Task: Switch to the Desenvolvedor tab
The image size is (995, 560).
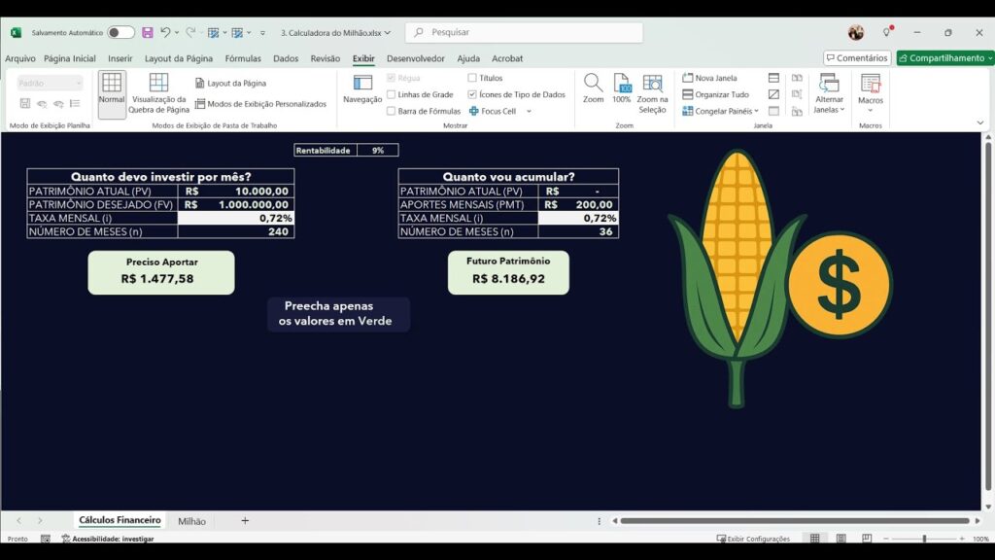Action: pos(416,58)
